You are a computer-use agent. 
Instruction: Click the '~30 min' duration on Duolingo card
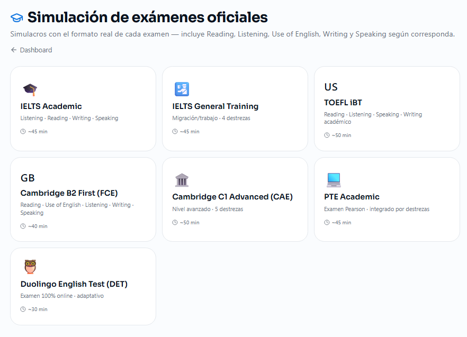[38, 309]
